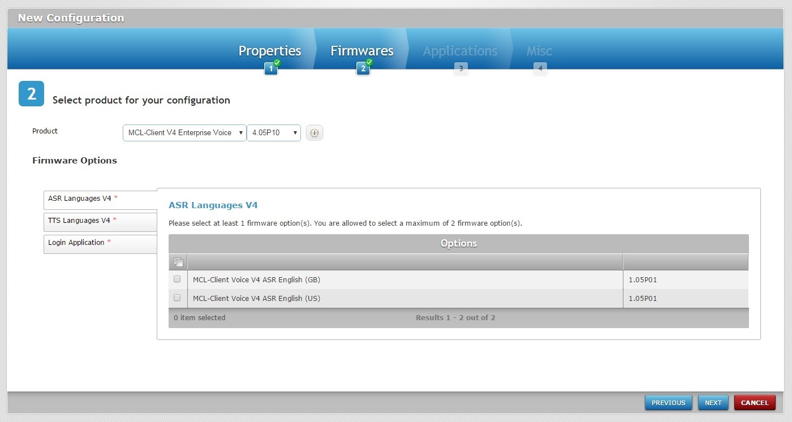792x422 pixels.
Task: Click ASR Languages V4 panel heading
Action: (x=213, y=205)
